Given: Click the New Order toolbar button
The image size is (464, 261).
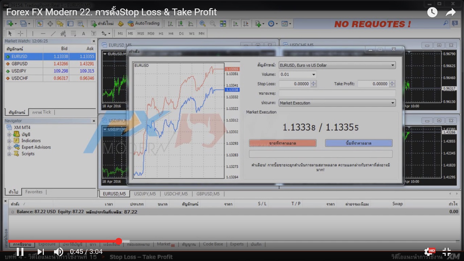Looking at the screenshot, I should pyautogui.click(x=102, y=23).
